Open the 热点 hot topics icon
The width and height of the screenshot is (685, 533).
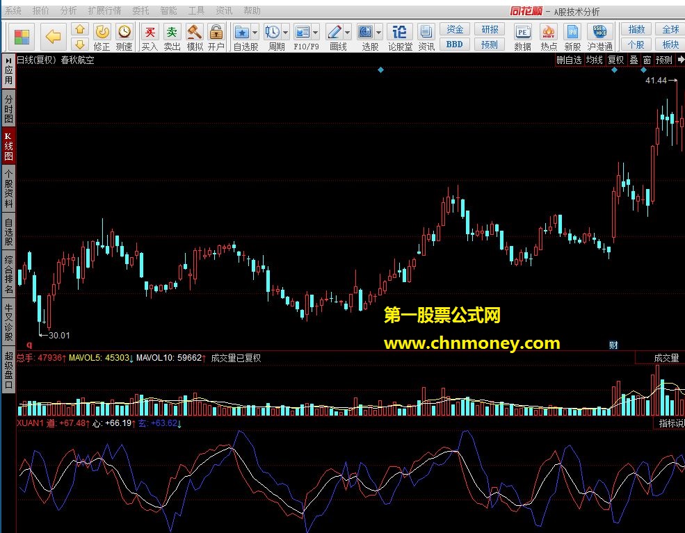click(x=548, y=37)
